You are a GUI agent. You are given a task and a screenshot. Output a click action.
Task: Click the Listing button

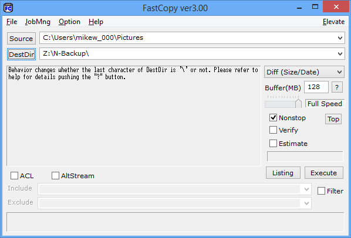pyautogui.click(x=283, y=173)
